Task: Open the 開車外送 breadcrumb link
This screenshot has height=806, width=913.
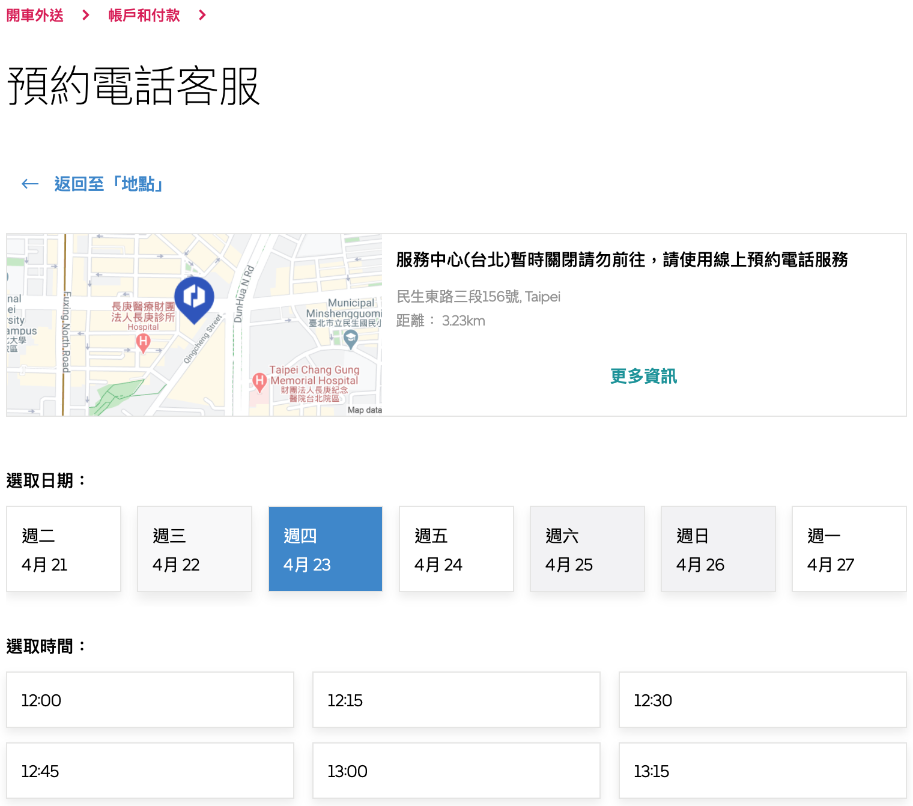Action: tap(35, 15)
